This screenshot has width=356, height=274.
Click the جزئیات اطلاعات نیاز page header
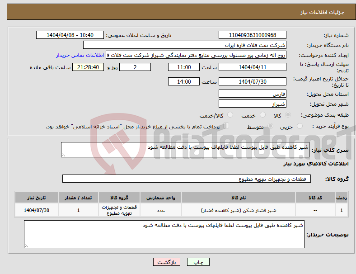click(x=323, y=12)
